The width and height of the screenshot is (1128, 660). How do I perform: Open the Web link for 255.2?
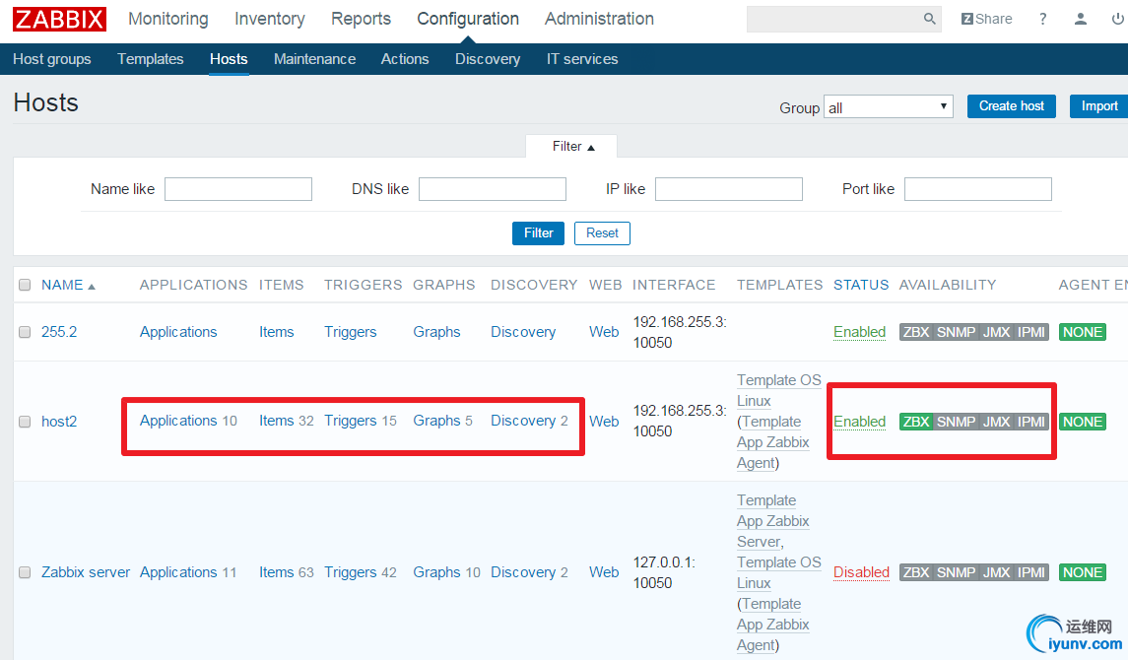coord(604,332)
